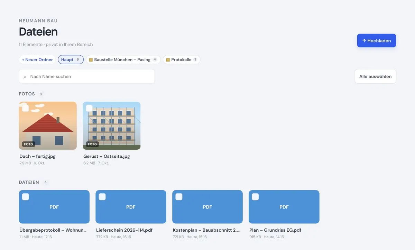
Task: Select checkbox on Gerüst – Ostseite.jpg
Action: pos(89,108)
